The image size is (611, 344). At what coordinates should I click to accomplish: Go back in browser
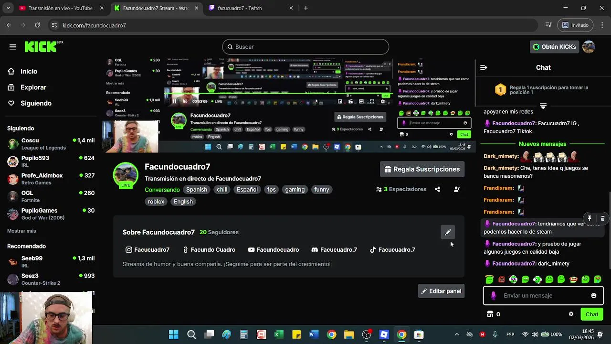point(9,25)
